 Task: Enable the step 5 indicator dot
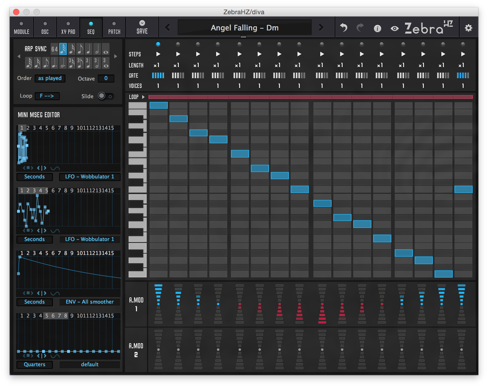tap(239, 44)
